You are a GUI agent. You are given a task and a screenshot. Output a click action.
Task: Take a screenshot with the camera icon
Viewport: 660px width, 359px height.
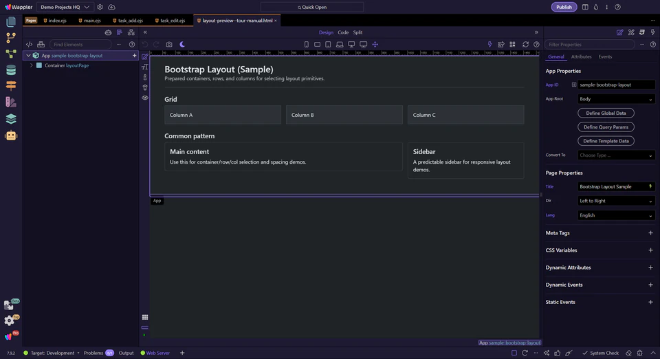click(x=169, y=44)
